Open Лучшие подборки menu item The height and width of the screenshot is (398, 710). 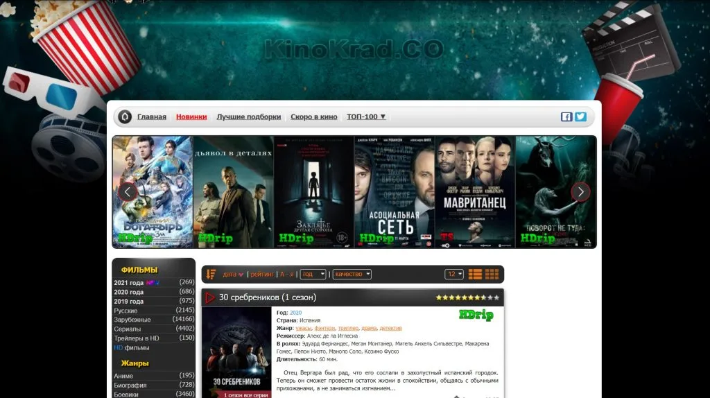coord(248,117)
